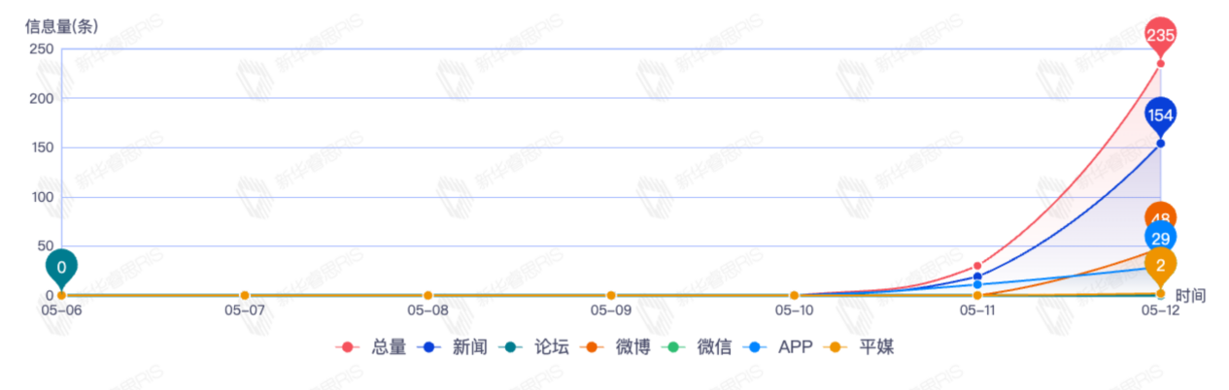Click the teal 0 marker pin
Screen dimensions: 1229x390
[61, 267]
